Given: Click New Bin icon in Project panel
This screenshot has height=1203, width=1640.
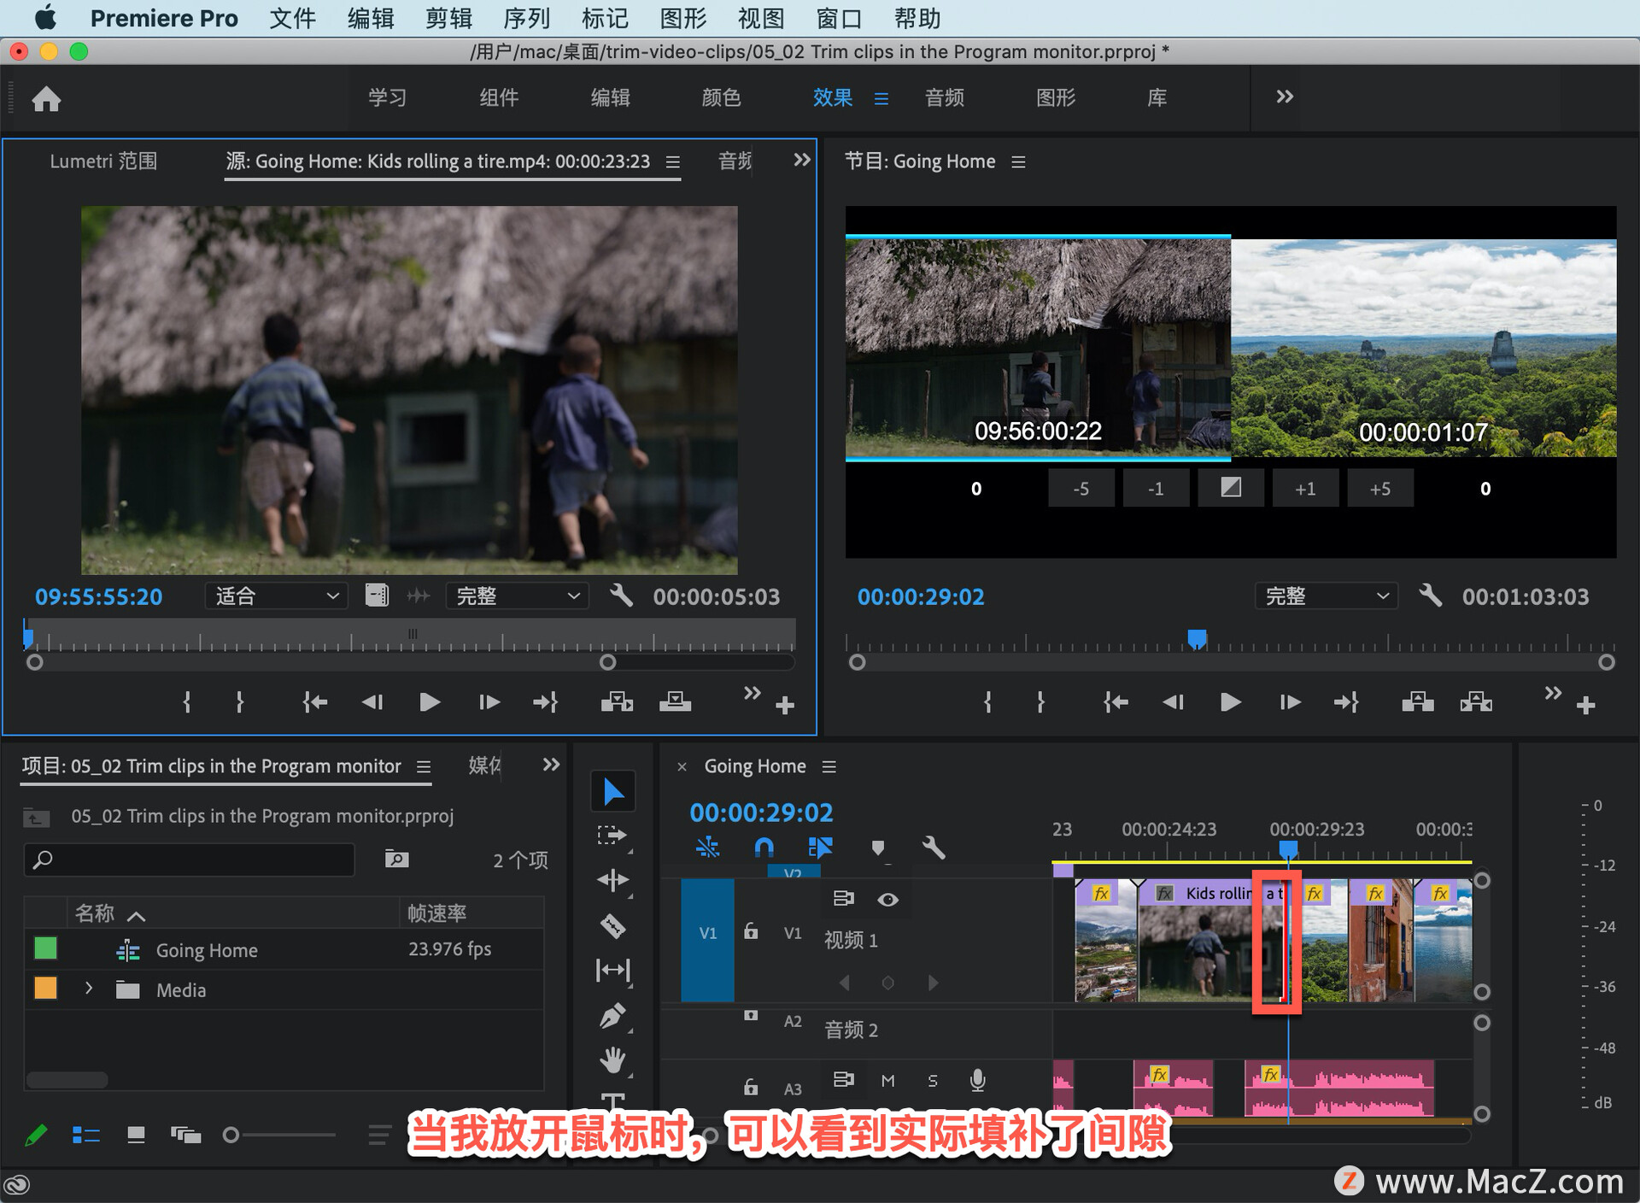Looking at the screenshot, I should pyautogui.click(x=396, y=859).
